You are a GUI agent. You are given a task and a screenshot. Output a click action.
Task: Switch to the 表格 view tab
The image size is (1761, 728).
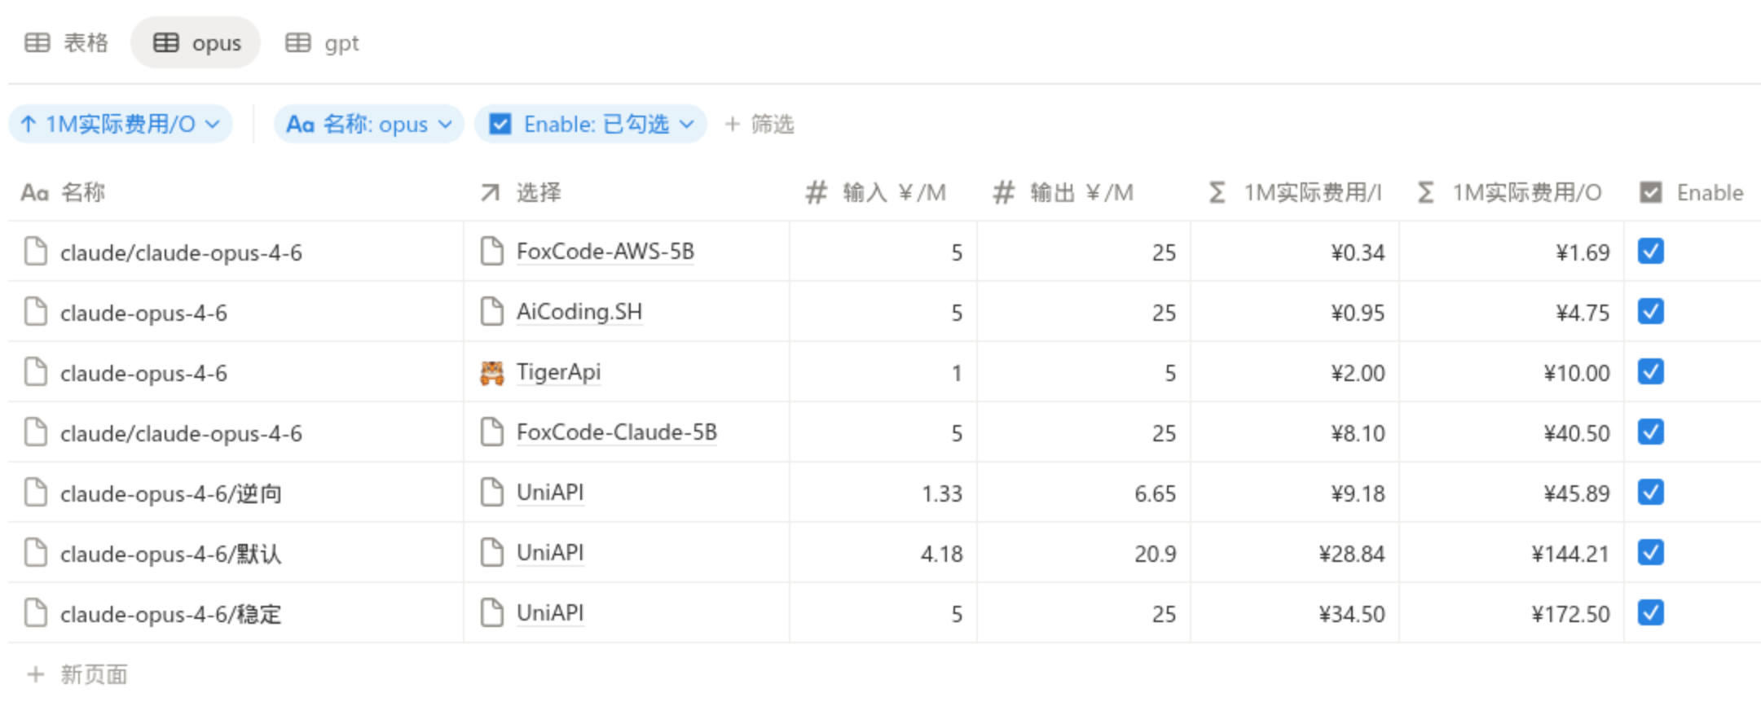point(67,43)
